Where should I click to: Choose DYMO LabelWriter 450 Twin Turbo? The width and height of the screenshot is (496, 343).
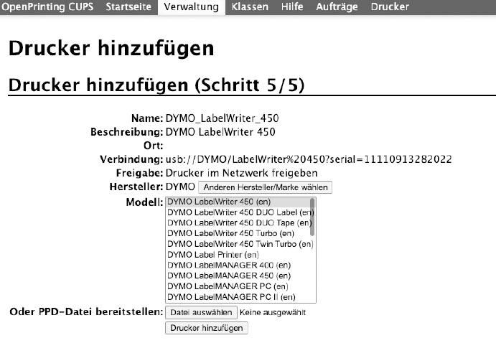click(240, 244)
